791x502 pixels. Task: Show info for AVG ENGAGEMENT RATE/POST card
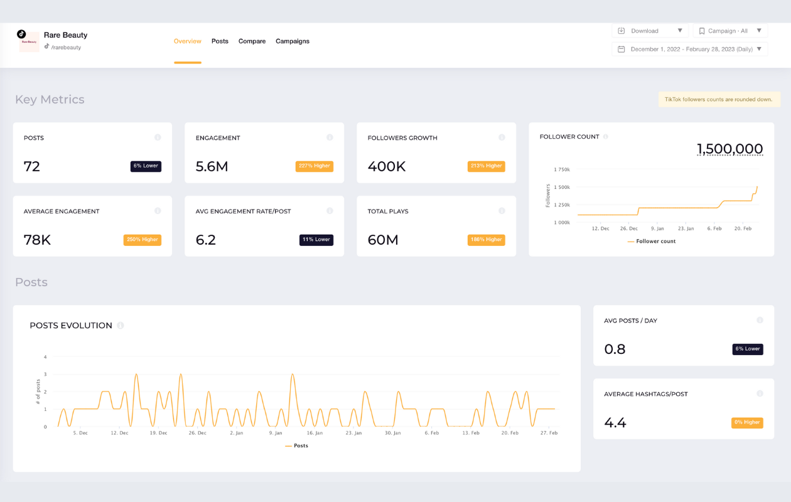pyautogui.click(x=330, y=211)
